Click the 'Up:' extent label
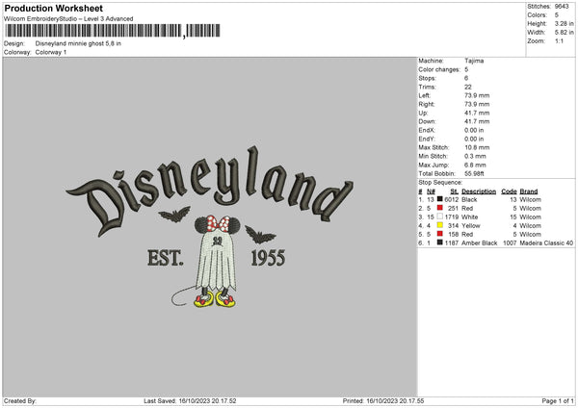Viewport: 578px width, 408px height. [423, 113]
